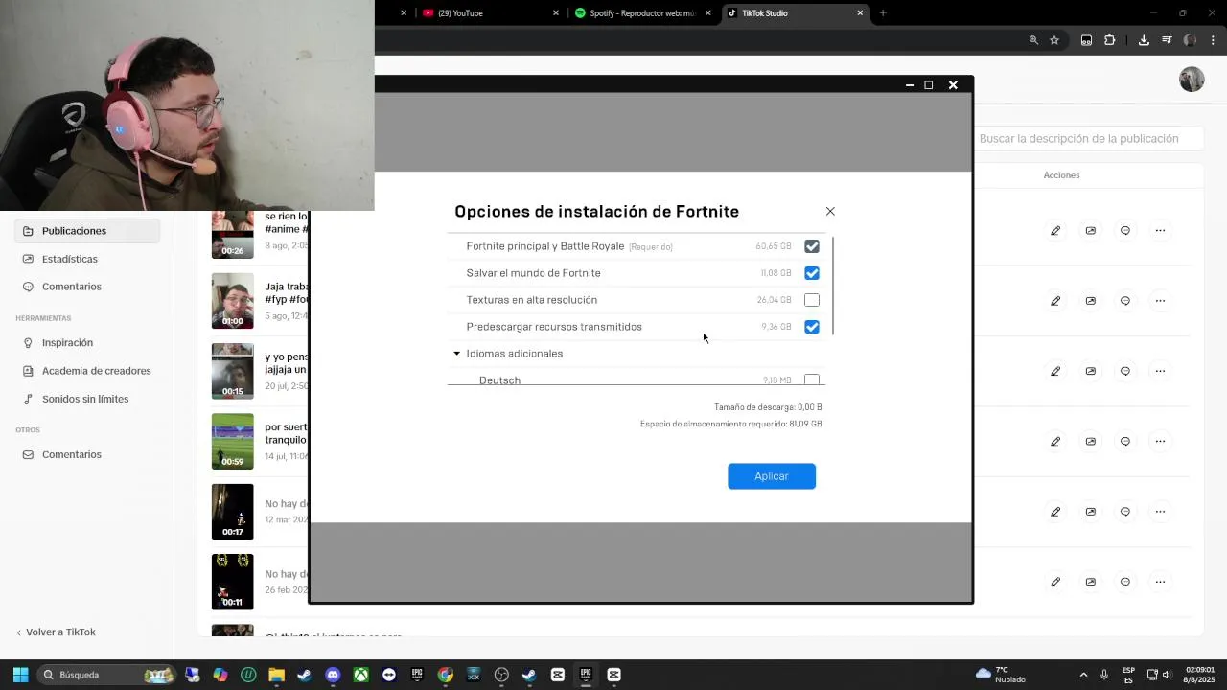Close the Spotify tab
The width and height of the screenshot is (1227, 690).
[x=708, y=13]
